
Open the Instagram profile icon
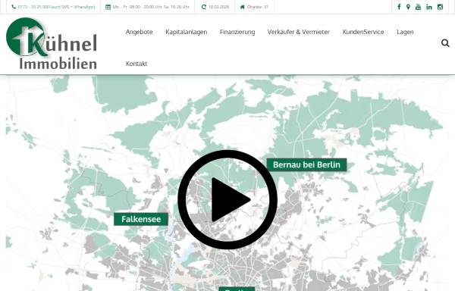pyautogui.click(x=440, y=7)
